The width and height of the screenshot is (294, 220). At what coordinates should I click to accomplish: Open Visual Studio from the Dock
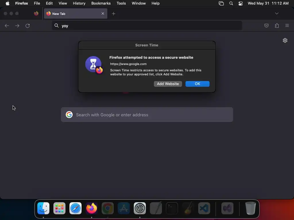(227, 208)
